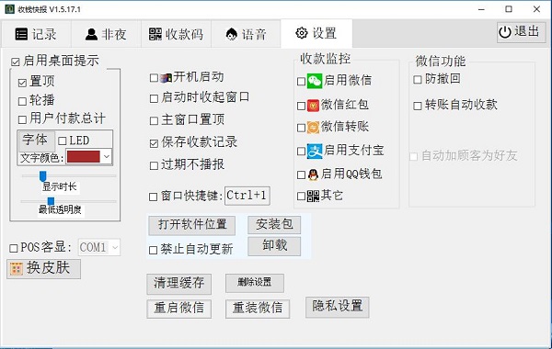Maximize the 收钱快报 window
Screen dimensions: 552x349
[x=509, y=9]
